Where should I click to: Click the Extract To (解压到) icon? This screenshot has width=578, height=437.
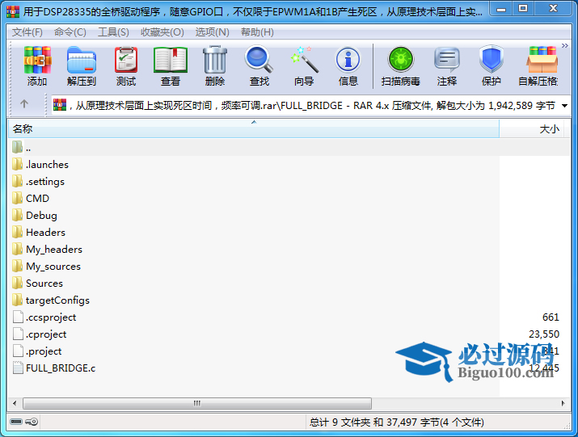[82, 60]
